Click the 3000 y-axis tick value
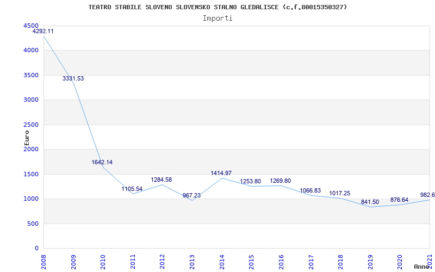Image resolution: width=435 pixels, height=272 pixels. [x=32, y=100]
